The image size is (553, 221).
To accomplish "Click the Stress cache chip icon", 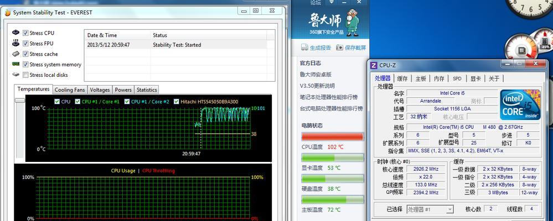I will tap(16, 54).
